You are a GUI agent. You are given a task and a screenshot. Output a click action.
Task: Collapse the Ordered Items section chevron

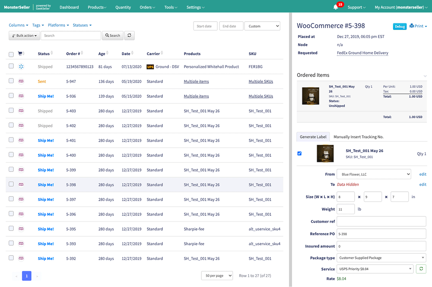[x=425, y=75]
